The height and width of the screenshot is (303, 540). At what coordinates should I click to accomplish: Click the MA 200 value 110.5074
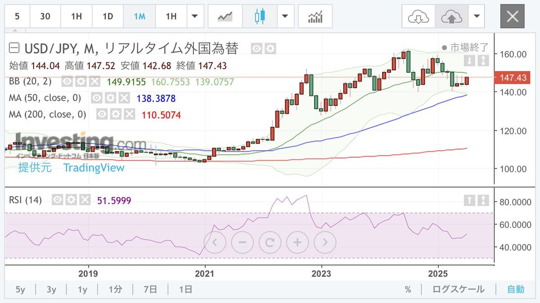(161, 115)
